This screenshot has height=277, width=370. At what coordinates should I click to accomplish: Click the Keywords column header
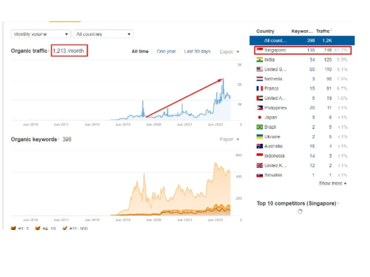(302, 31)
